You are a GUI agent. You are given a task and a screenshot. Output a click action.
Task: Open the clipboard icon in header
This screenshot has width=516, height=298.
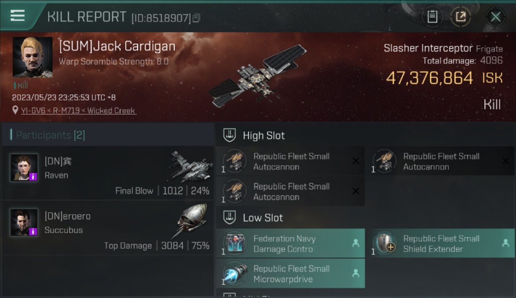coord(432,17)
